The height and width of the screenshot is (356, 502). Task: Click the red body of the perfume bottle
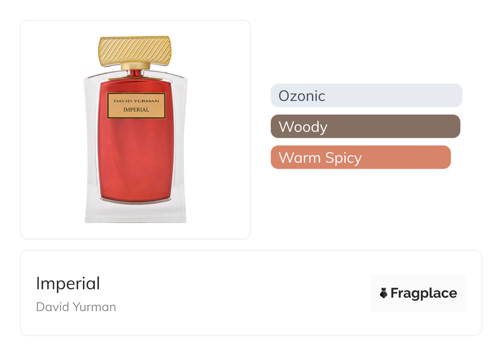click(136, 161)
